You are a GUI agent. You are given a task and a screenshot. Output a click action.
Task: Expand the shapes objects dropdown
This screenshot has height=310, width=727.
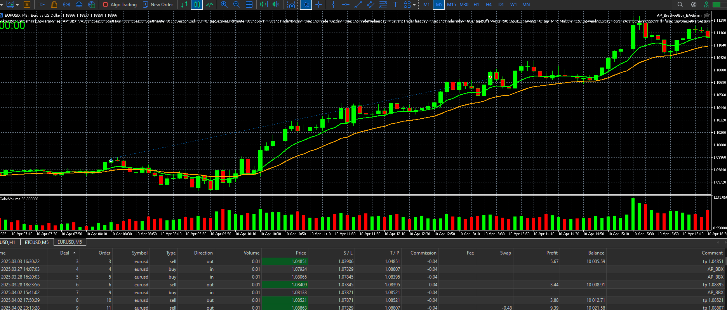point(414,5)
